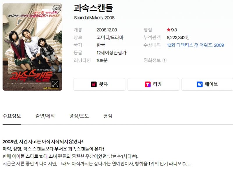The height and width of the screenshot is (169, 233).
Task: Click the 과속스캔들 movie title heading
Action: 93,8
